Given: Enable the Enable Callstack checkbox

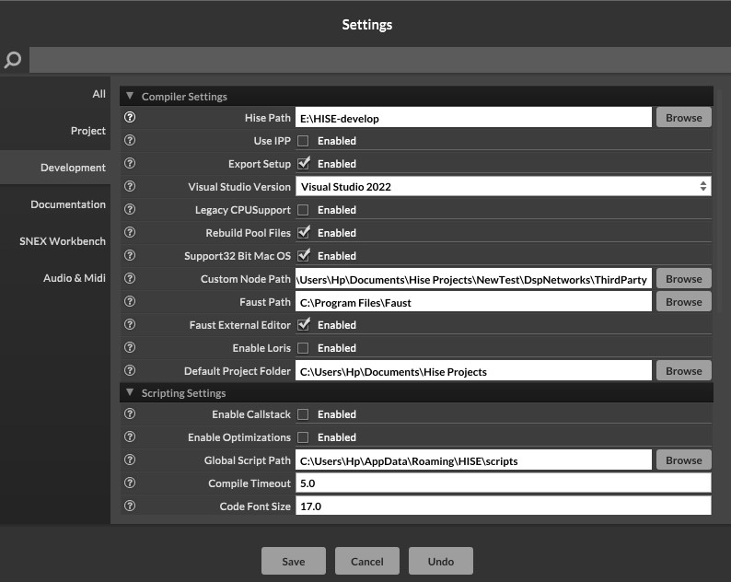Looking at the screenshot, I should pos(303,414).
